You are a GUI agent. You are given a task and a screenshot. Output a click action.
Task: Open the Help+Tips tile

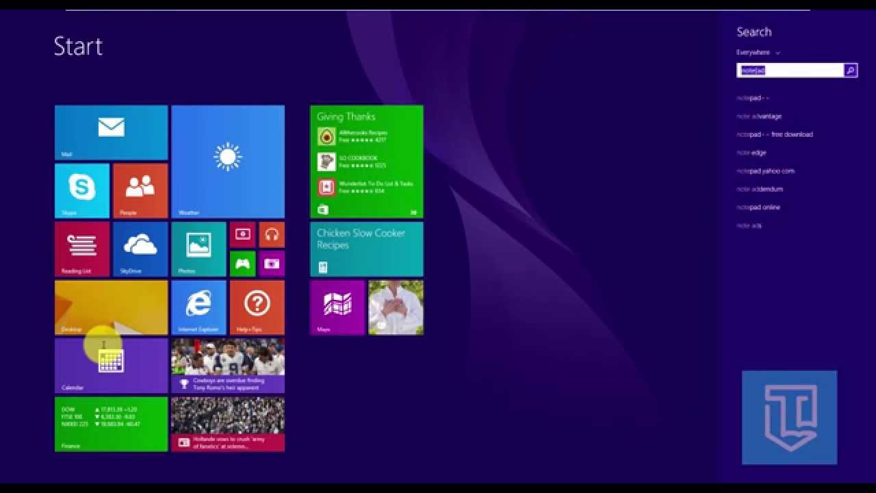click(257, 307)
